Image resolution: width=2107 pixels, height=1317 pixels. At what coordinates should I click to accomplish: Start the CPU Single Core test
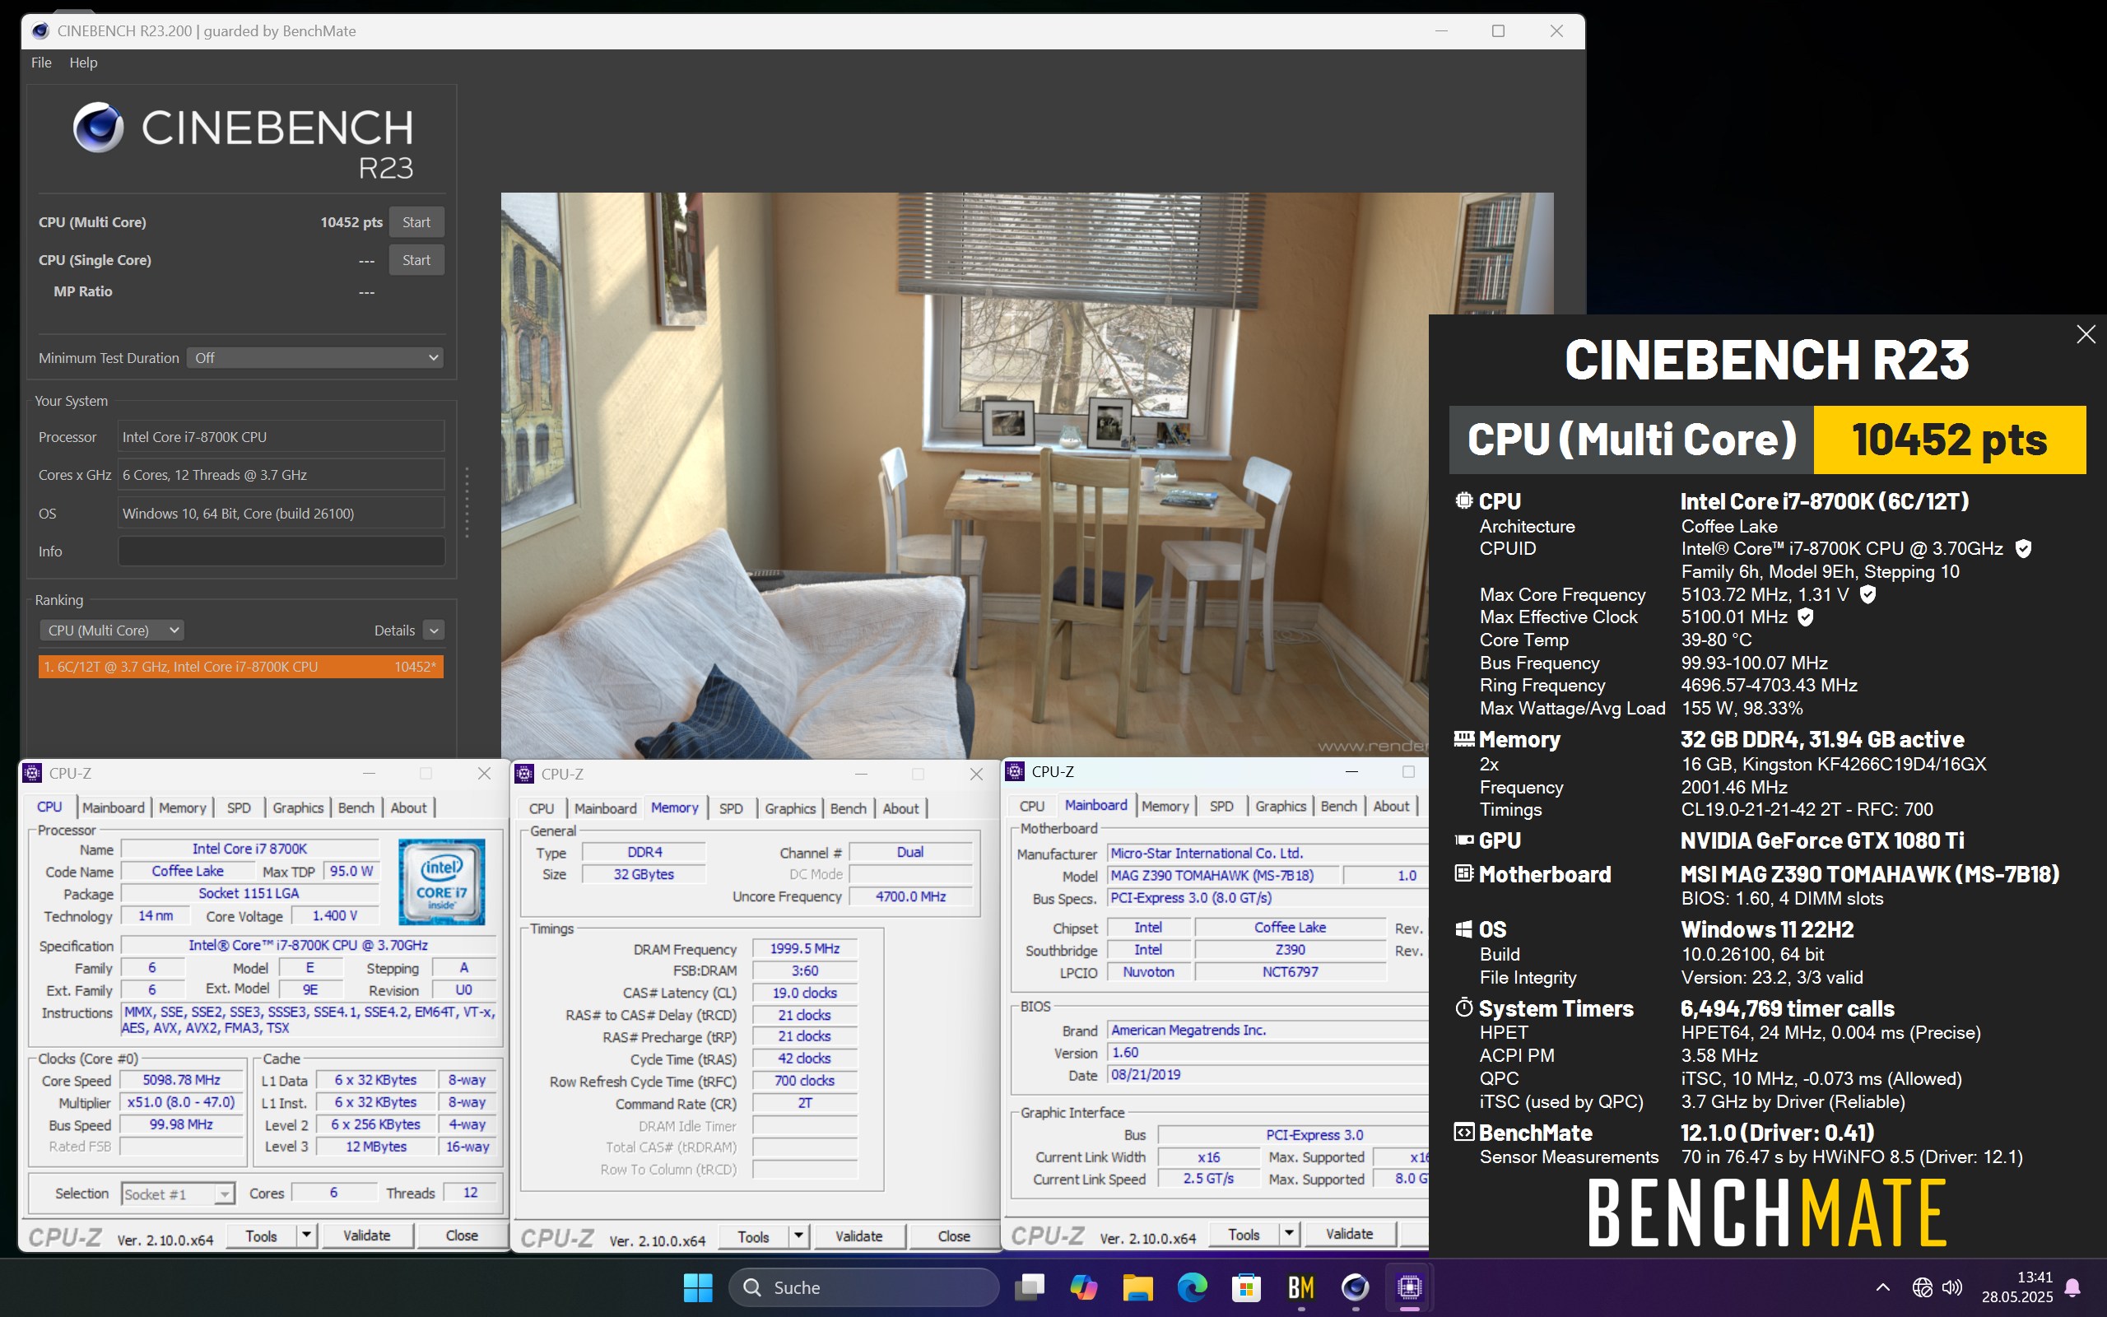pos(416,260)
